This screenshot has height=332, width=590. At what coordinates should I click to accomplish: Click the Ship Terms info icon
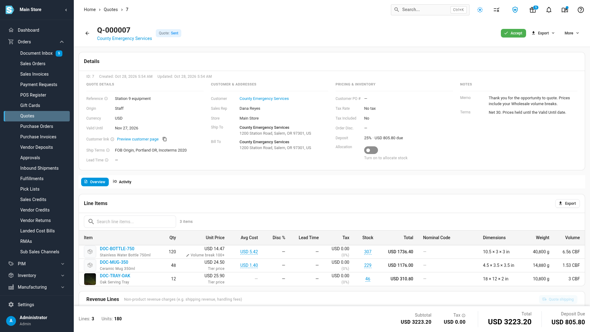coord(108,150)
